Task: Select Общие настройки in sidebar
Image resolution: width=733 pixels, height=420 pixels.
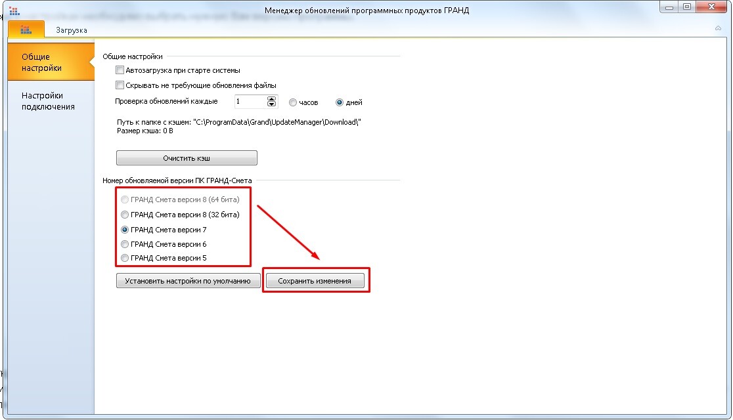Action: point(51,62)
